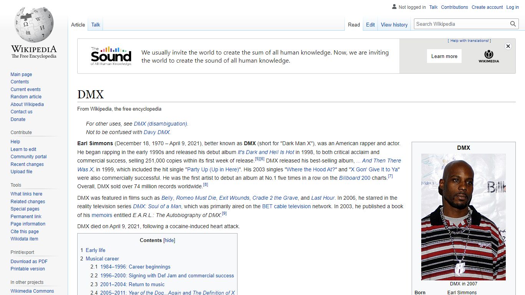Open the Edit tab
The image size is (525, 295).
[x=370, y=25]
